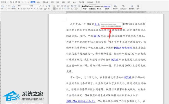Click the Format Painter brush icon
The height and width of the screenshot is (104, 169).
pos(14,6)
